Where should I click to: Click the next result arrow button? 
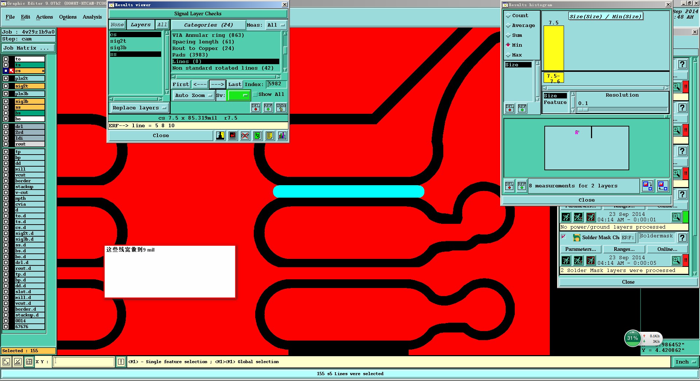[x=218, y=85]
